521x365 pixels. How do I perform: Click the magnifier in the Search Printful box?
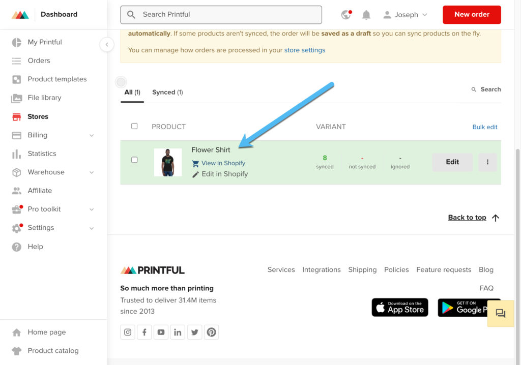click(131, 15)
